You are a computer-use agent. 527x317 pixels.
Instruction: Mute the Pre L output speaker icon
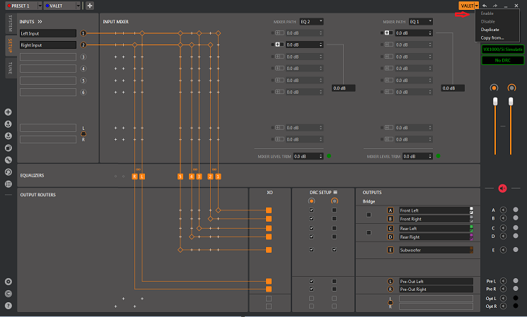(x=503, y=281)
